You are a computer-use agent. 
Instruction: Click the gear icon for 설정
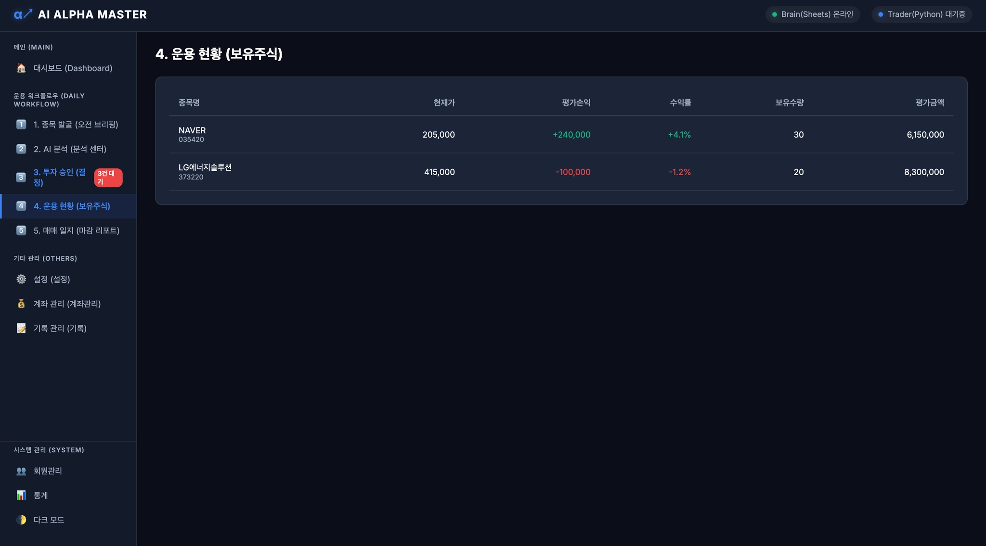pos(21,279)
